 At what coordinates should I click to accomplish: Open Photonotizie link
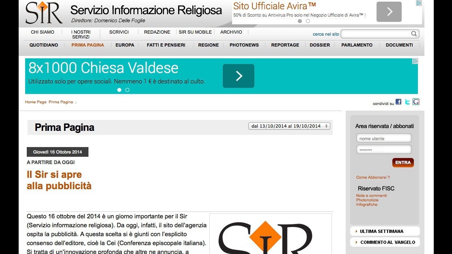367,200
